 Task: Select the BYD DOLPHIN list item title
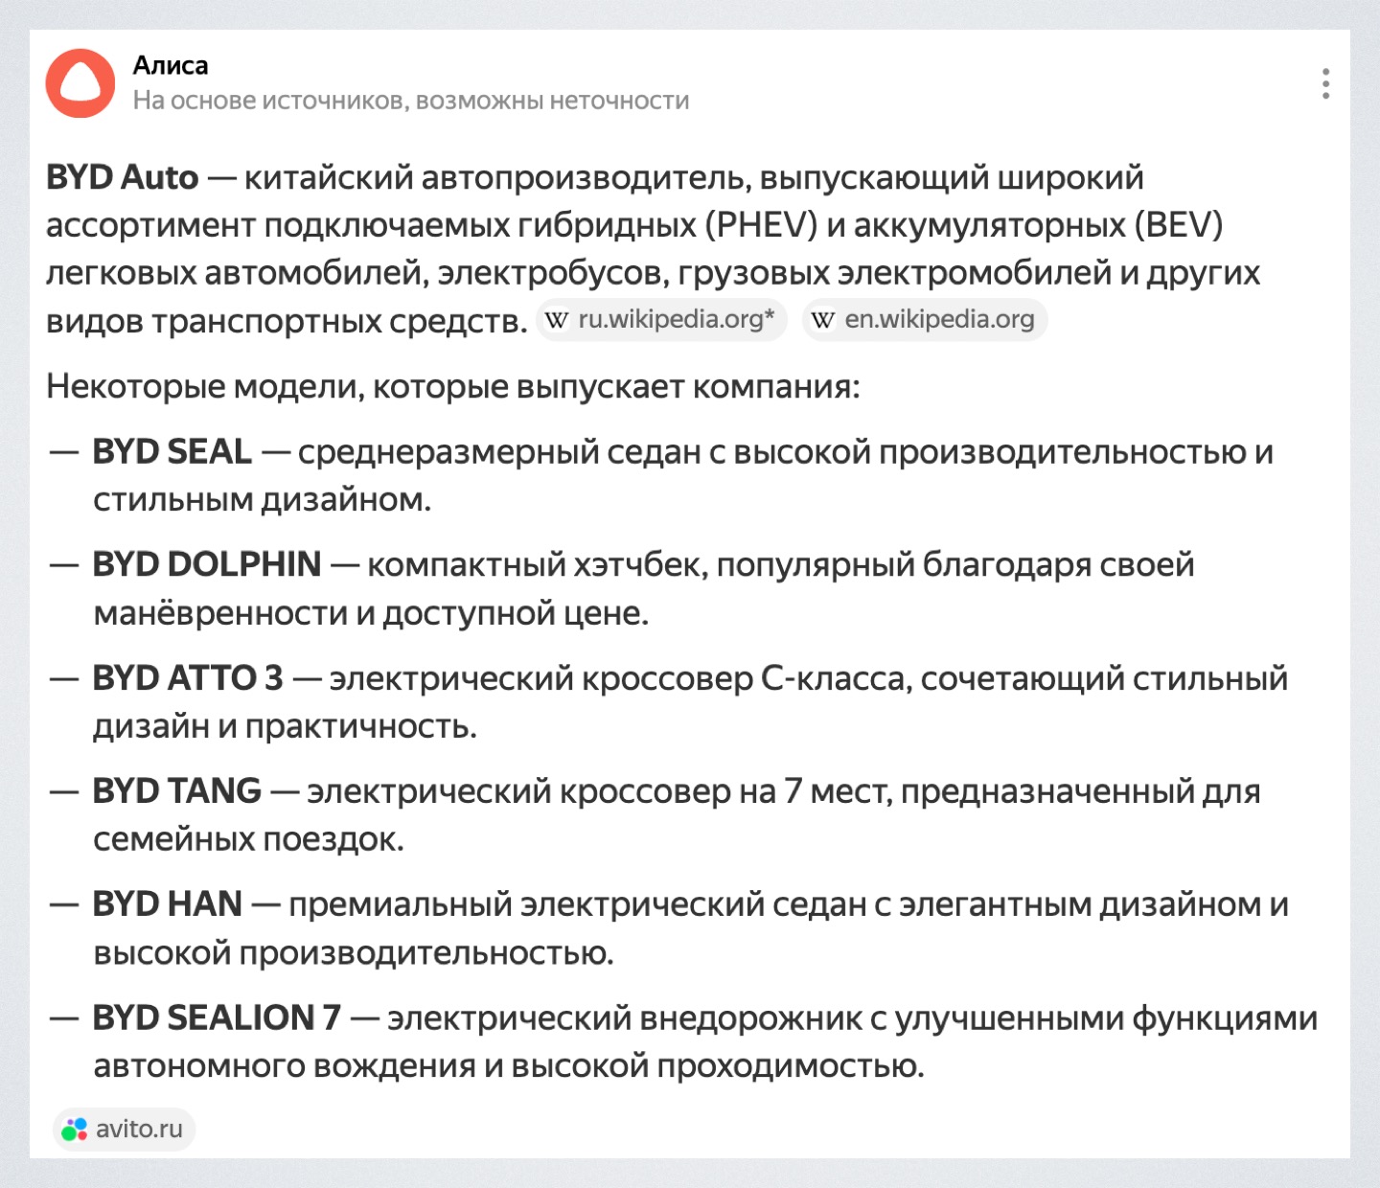tap(206, 564)
